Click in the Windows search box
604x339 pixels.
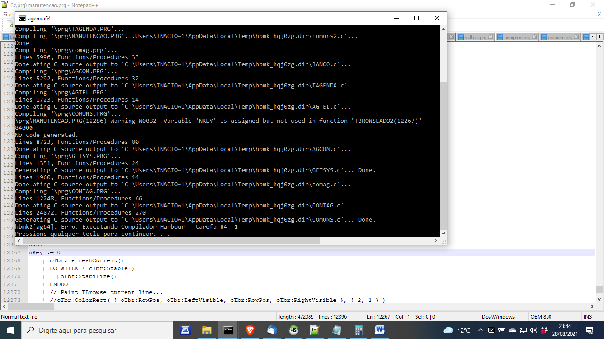coord(97,330)
